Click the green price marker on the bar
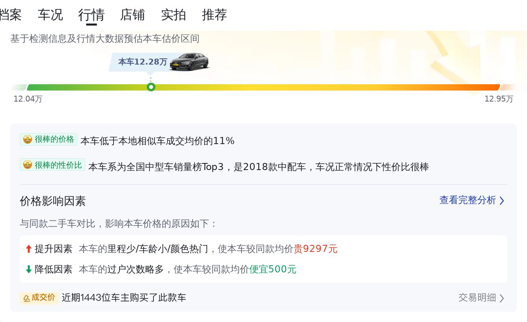This screenshot has width=527, height=322. [x=151, y=87]
